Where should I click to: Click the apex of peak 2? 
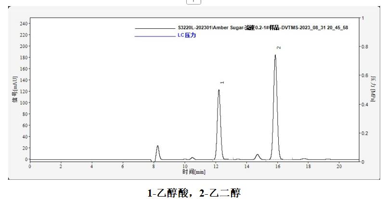275,56
